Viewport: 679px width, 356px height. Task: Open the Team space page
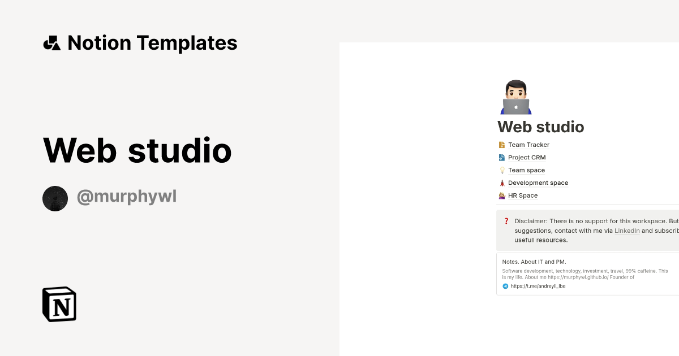tap(526, 170)
